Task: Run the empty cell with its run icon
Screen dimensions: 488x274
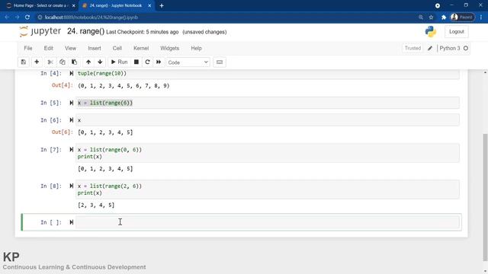Action: [x=71, y=222]
